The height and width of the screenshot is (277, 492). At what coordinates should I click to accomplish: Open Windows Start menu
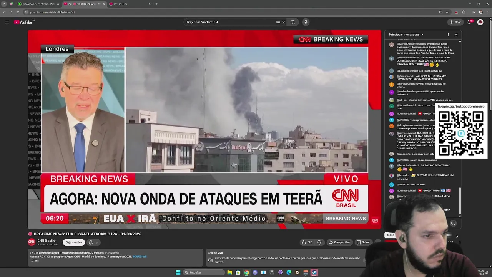pyautogui.click(x=178, y=272)
